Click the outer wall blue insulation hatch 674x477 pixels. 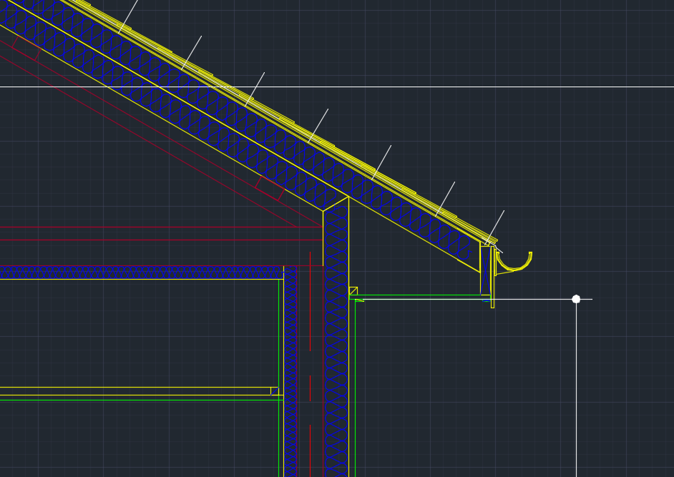click(336, 358)
